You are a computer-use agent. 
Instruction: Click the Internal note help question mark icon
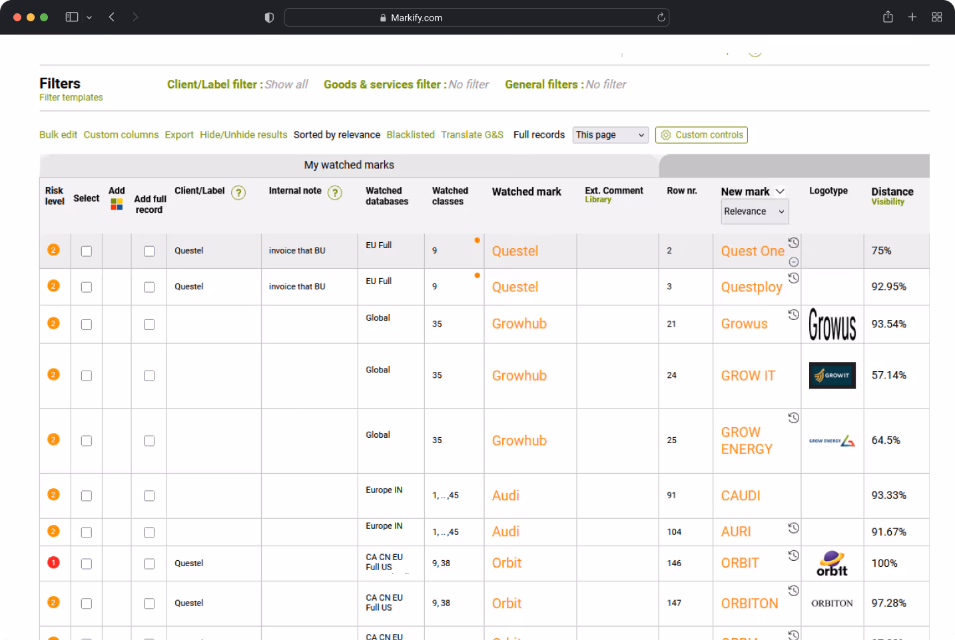point(335,193)
